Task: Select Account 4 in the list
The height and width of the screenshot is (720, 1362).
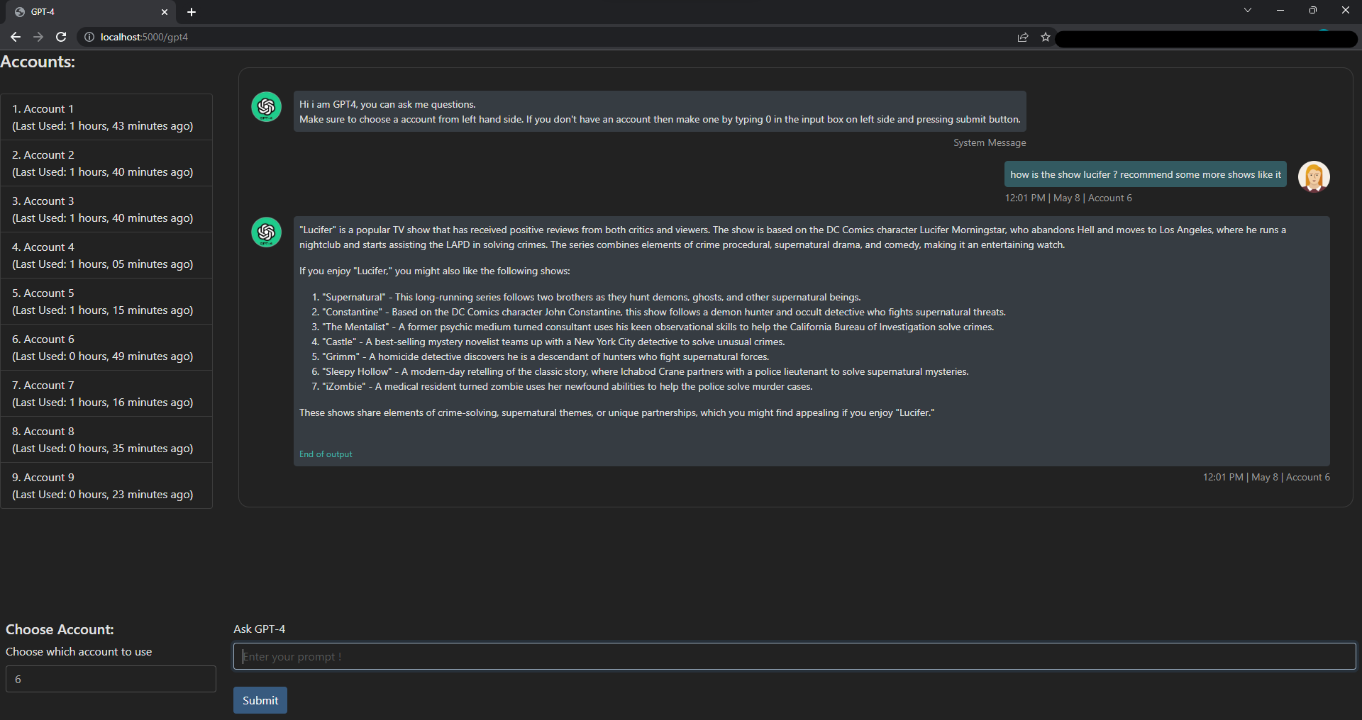Action: click(106, 255)
